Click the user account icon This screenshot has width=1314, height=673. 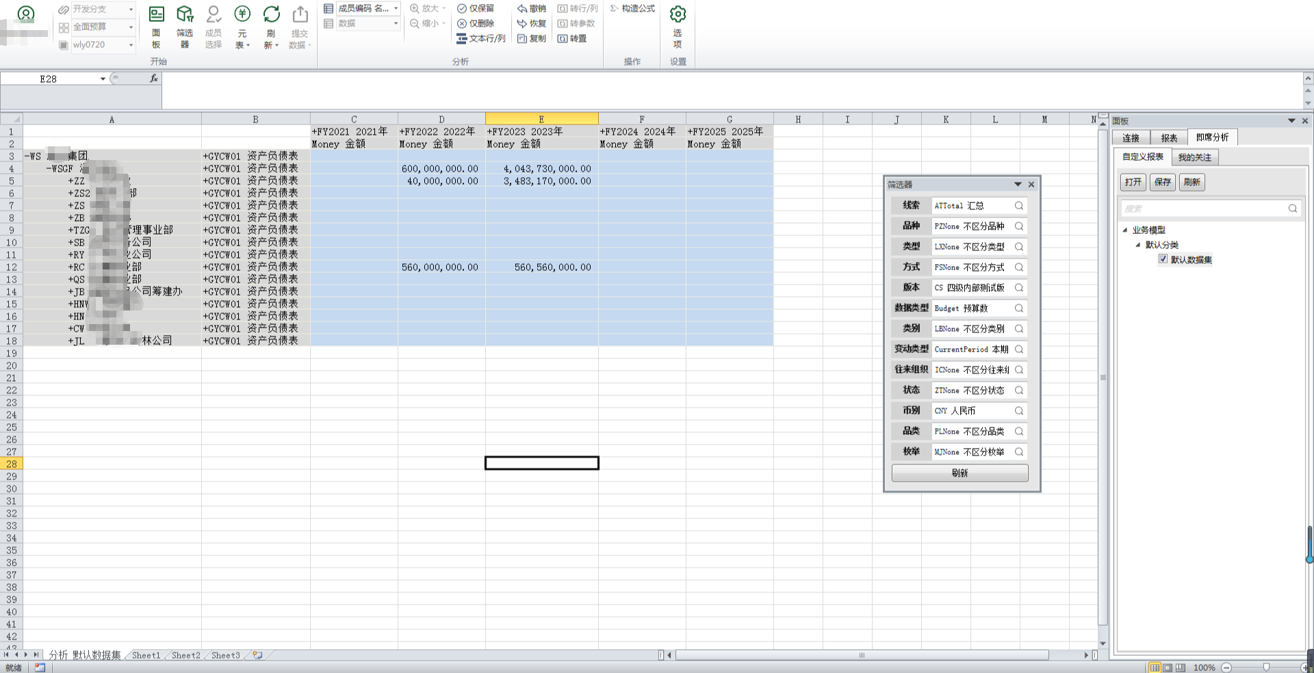coord(25,14)
